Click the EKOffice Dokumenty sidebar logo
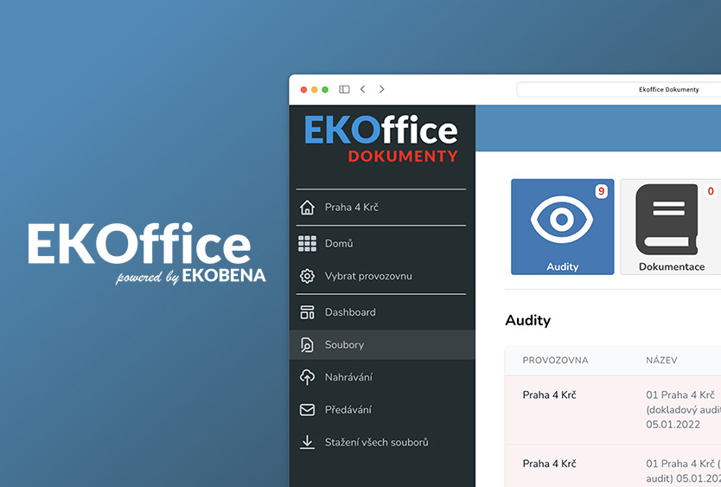 381,138
